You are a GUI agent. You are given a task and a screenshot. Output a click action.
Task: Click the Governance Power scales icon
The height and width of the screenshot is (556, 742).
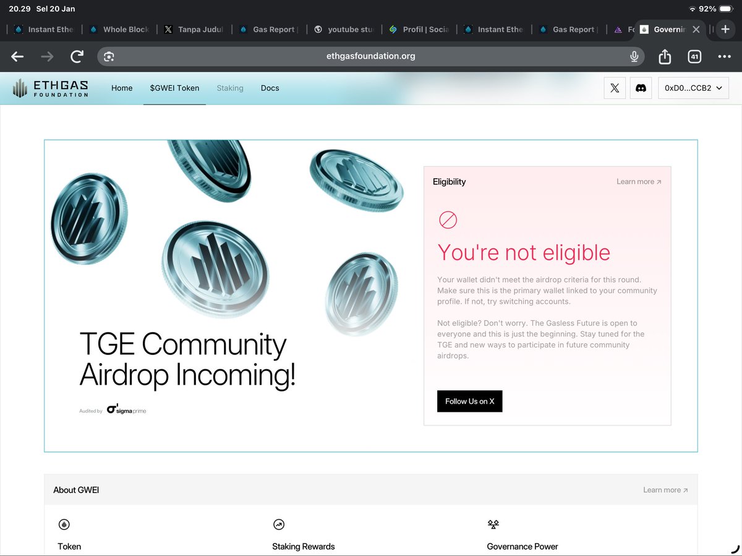click(x=493, y=524)
